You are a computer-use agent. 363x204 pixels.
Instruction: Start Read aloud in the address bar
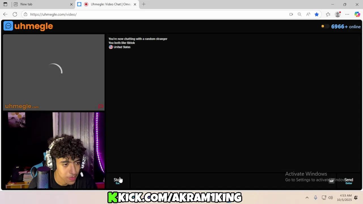(308, 14)
